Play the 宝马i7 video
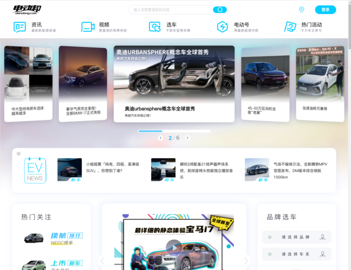Screen dimensions: 351x270 point(173,248)
